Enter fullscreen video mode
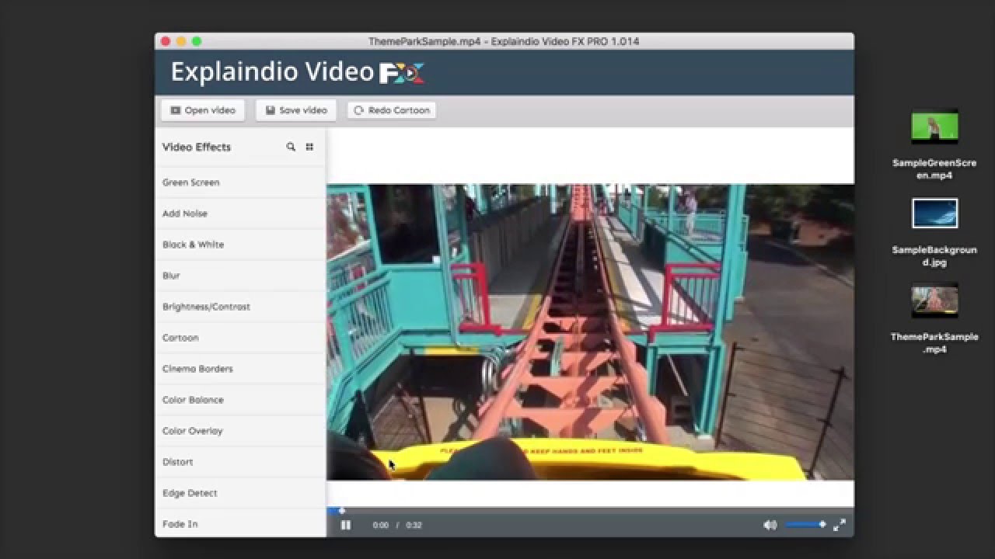The width and height of the screenshot is (995, 559). coord(840,525)
